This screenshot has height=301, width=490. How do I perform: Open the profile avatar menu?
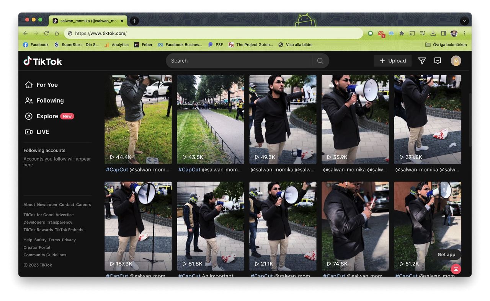click(456, 61)
